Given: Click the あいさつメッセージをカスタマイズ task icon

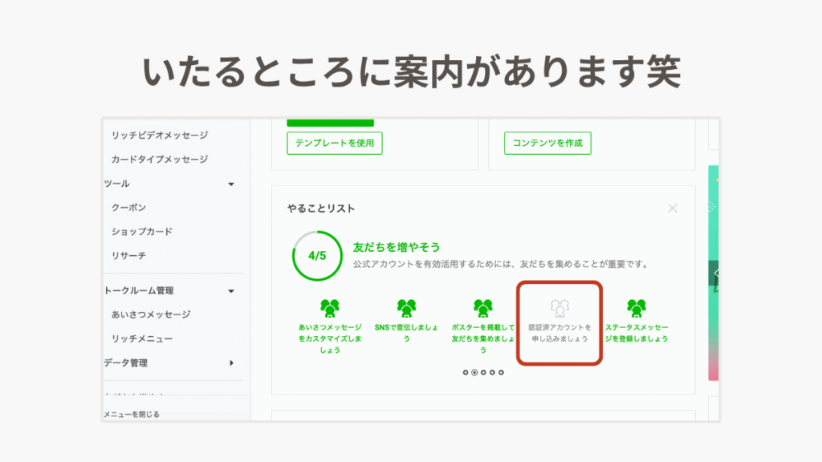Looking at the screenshot, I should (330, 308).
